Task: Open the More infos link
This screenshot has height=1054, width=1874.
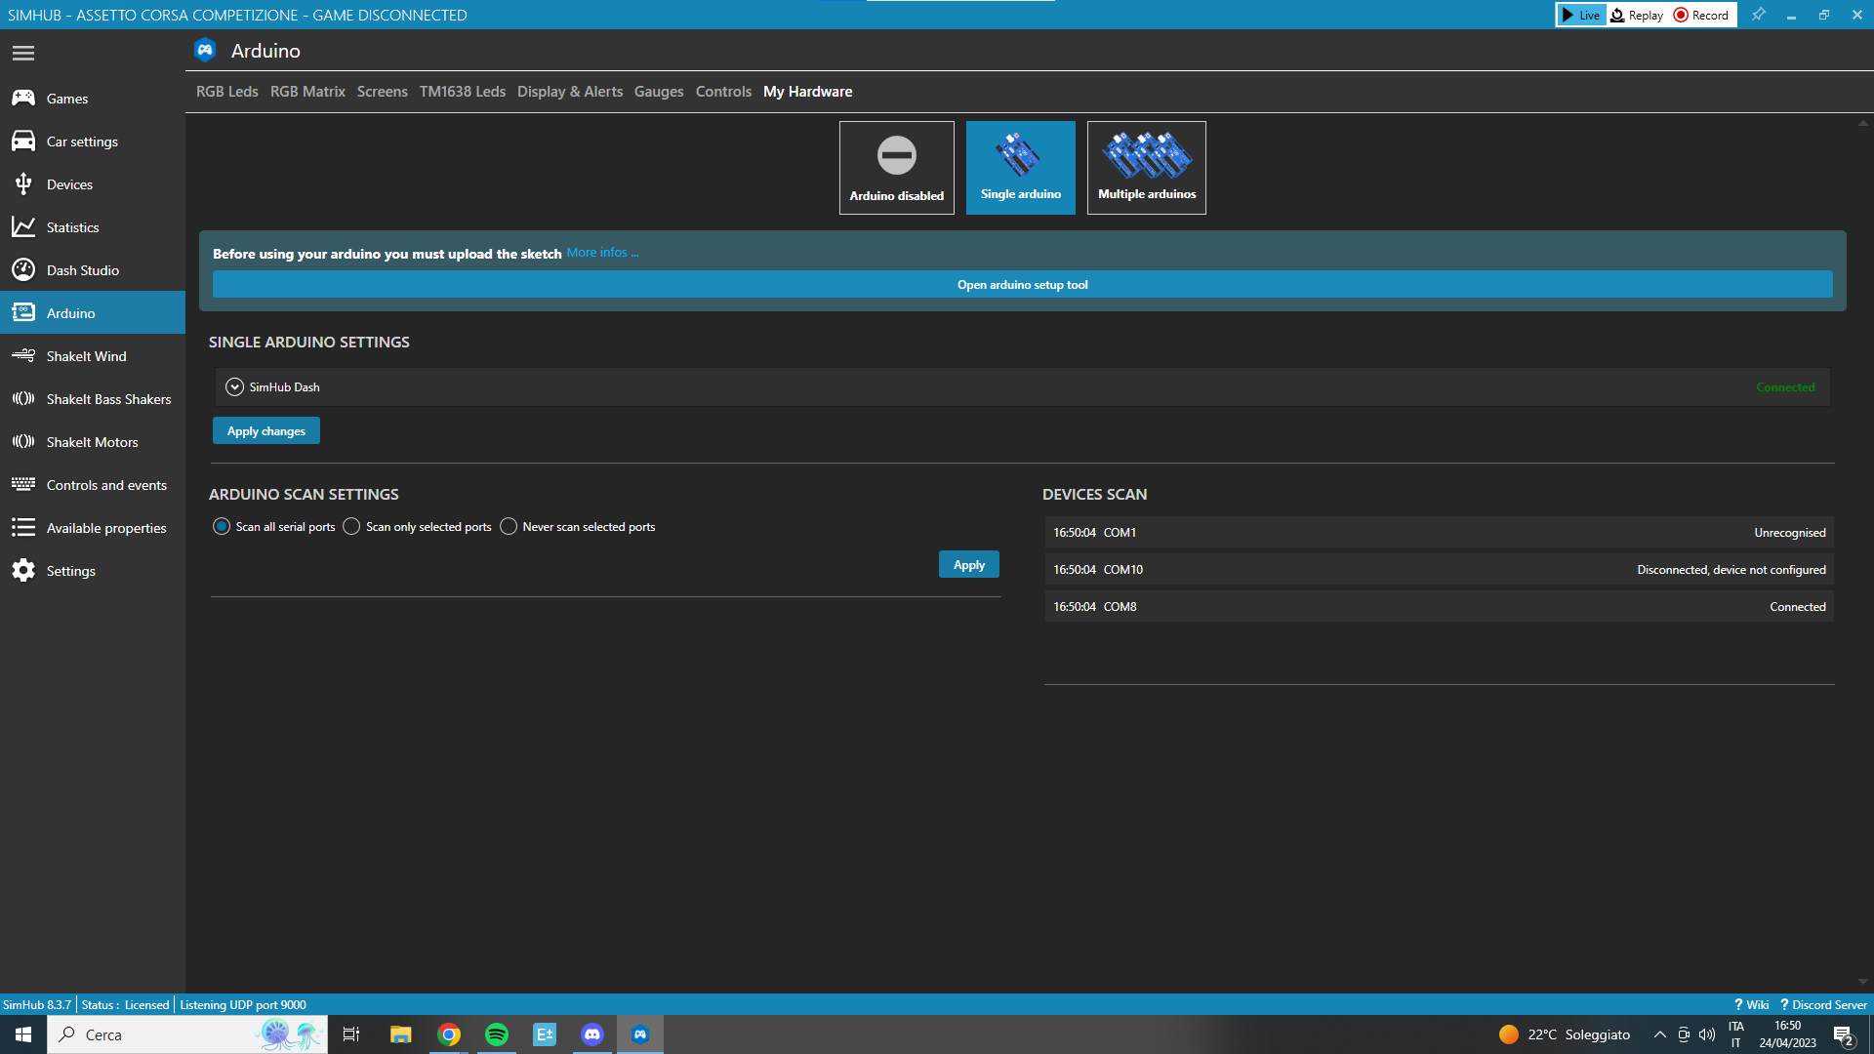Action: [602, 253]
